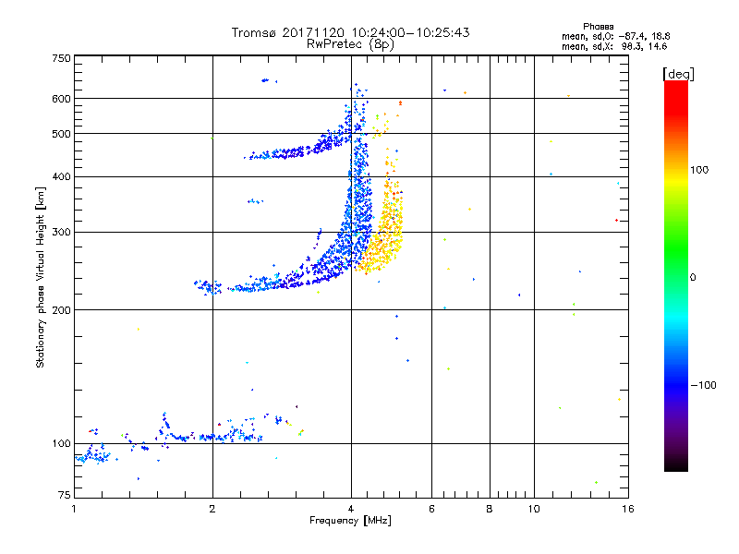Click the x-axis tick label '4'

(x=351, y=509)
